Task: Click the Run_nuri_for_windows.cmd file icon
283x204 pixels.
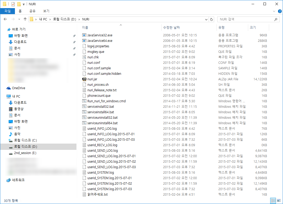Action: pos(84,101)
